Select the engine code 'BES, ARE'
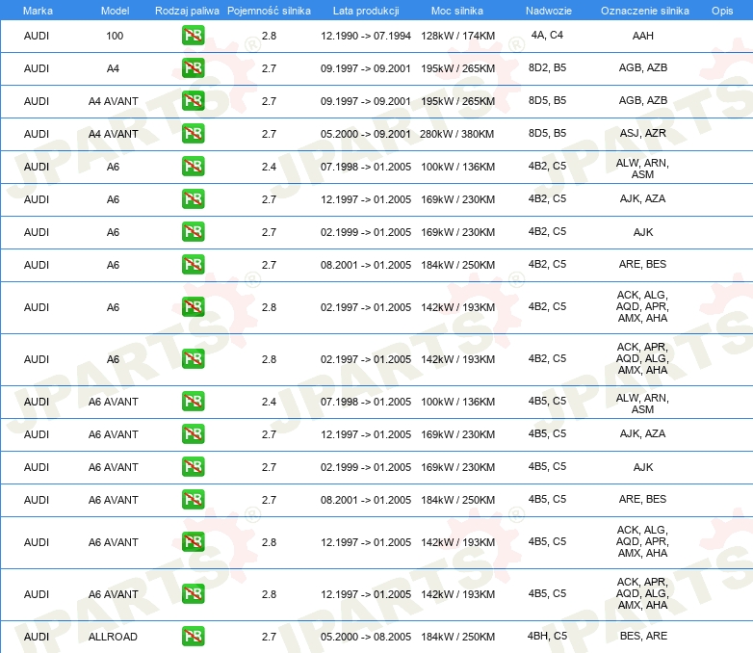Image resolution: width=753 pixels, height=653 pixels. [x=643, y=636]
